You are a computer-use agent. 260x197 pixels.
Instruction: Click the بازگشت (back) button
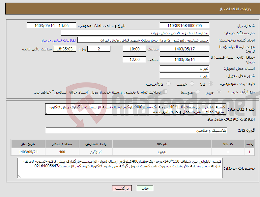[122, 188]
